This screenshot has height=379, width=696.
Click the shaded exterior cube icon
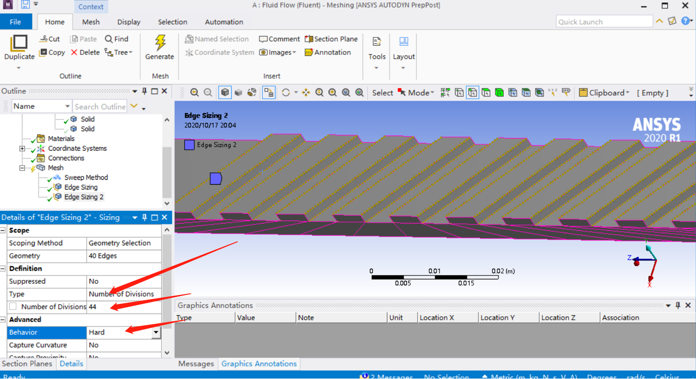pyautogui.click(x=238, y=93)
